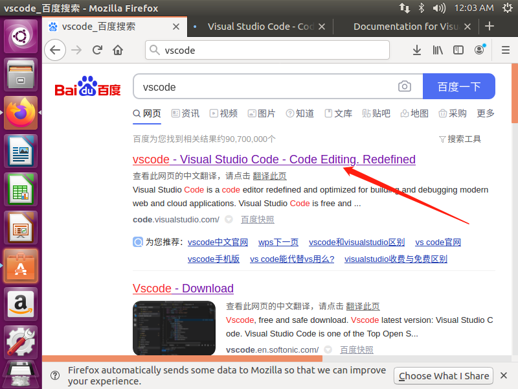
Task: Open Firefox library icon
Action: tap(438, 51)
